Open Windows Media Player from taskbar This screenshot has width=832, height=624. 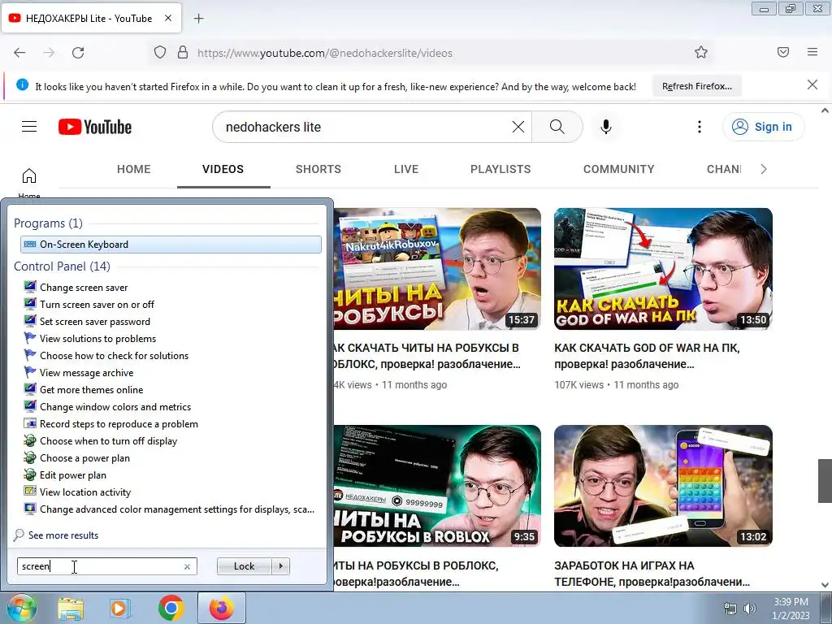pos(120,608)
